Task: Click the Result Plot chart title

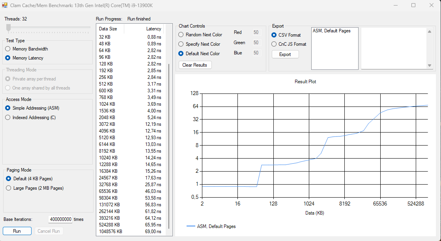Action: pos(305,82)
